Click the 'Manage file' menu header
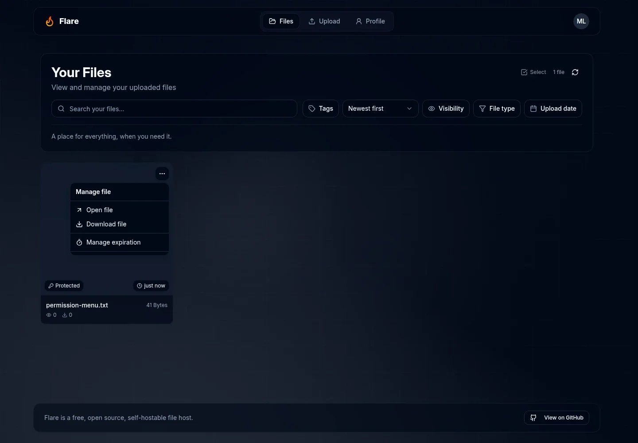This screenshot has height=443, width=638. [x=93, y=192]
